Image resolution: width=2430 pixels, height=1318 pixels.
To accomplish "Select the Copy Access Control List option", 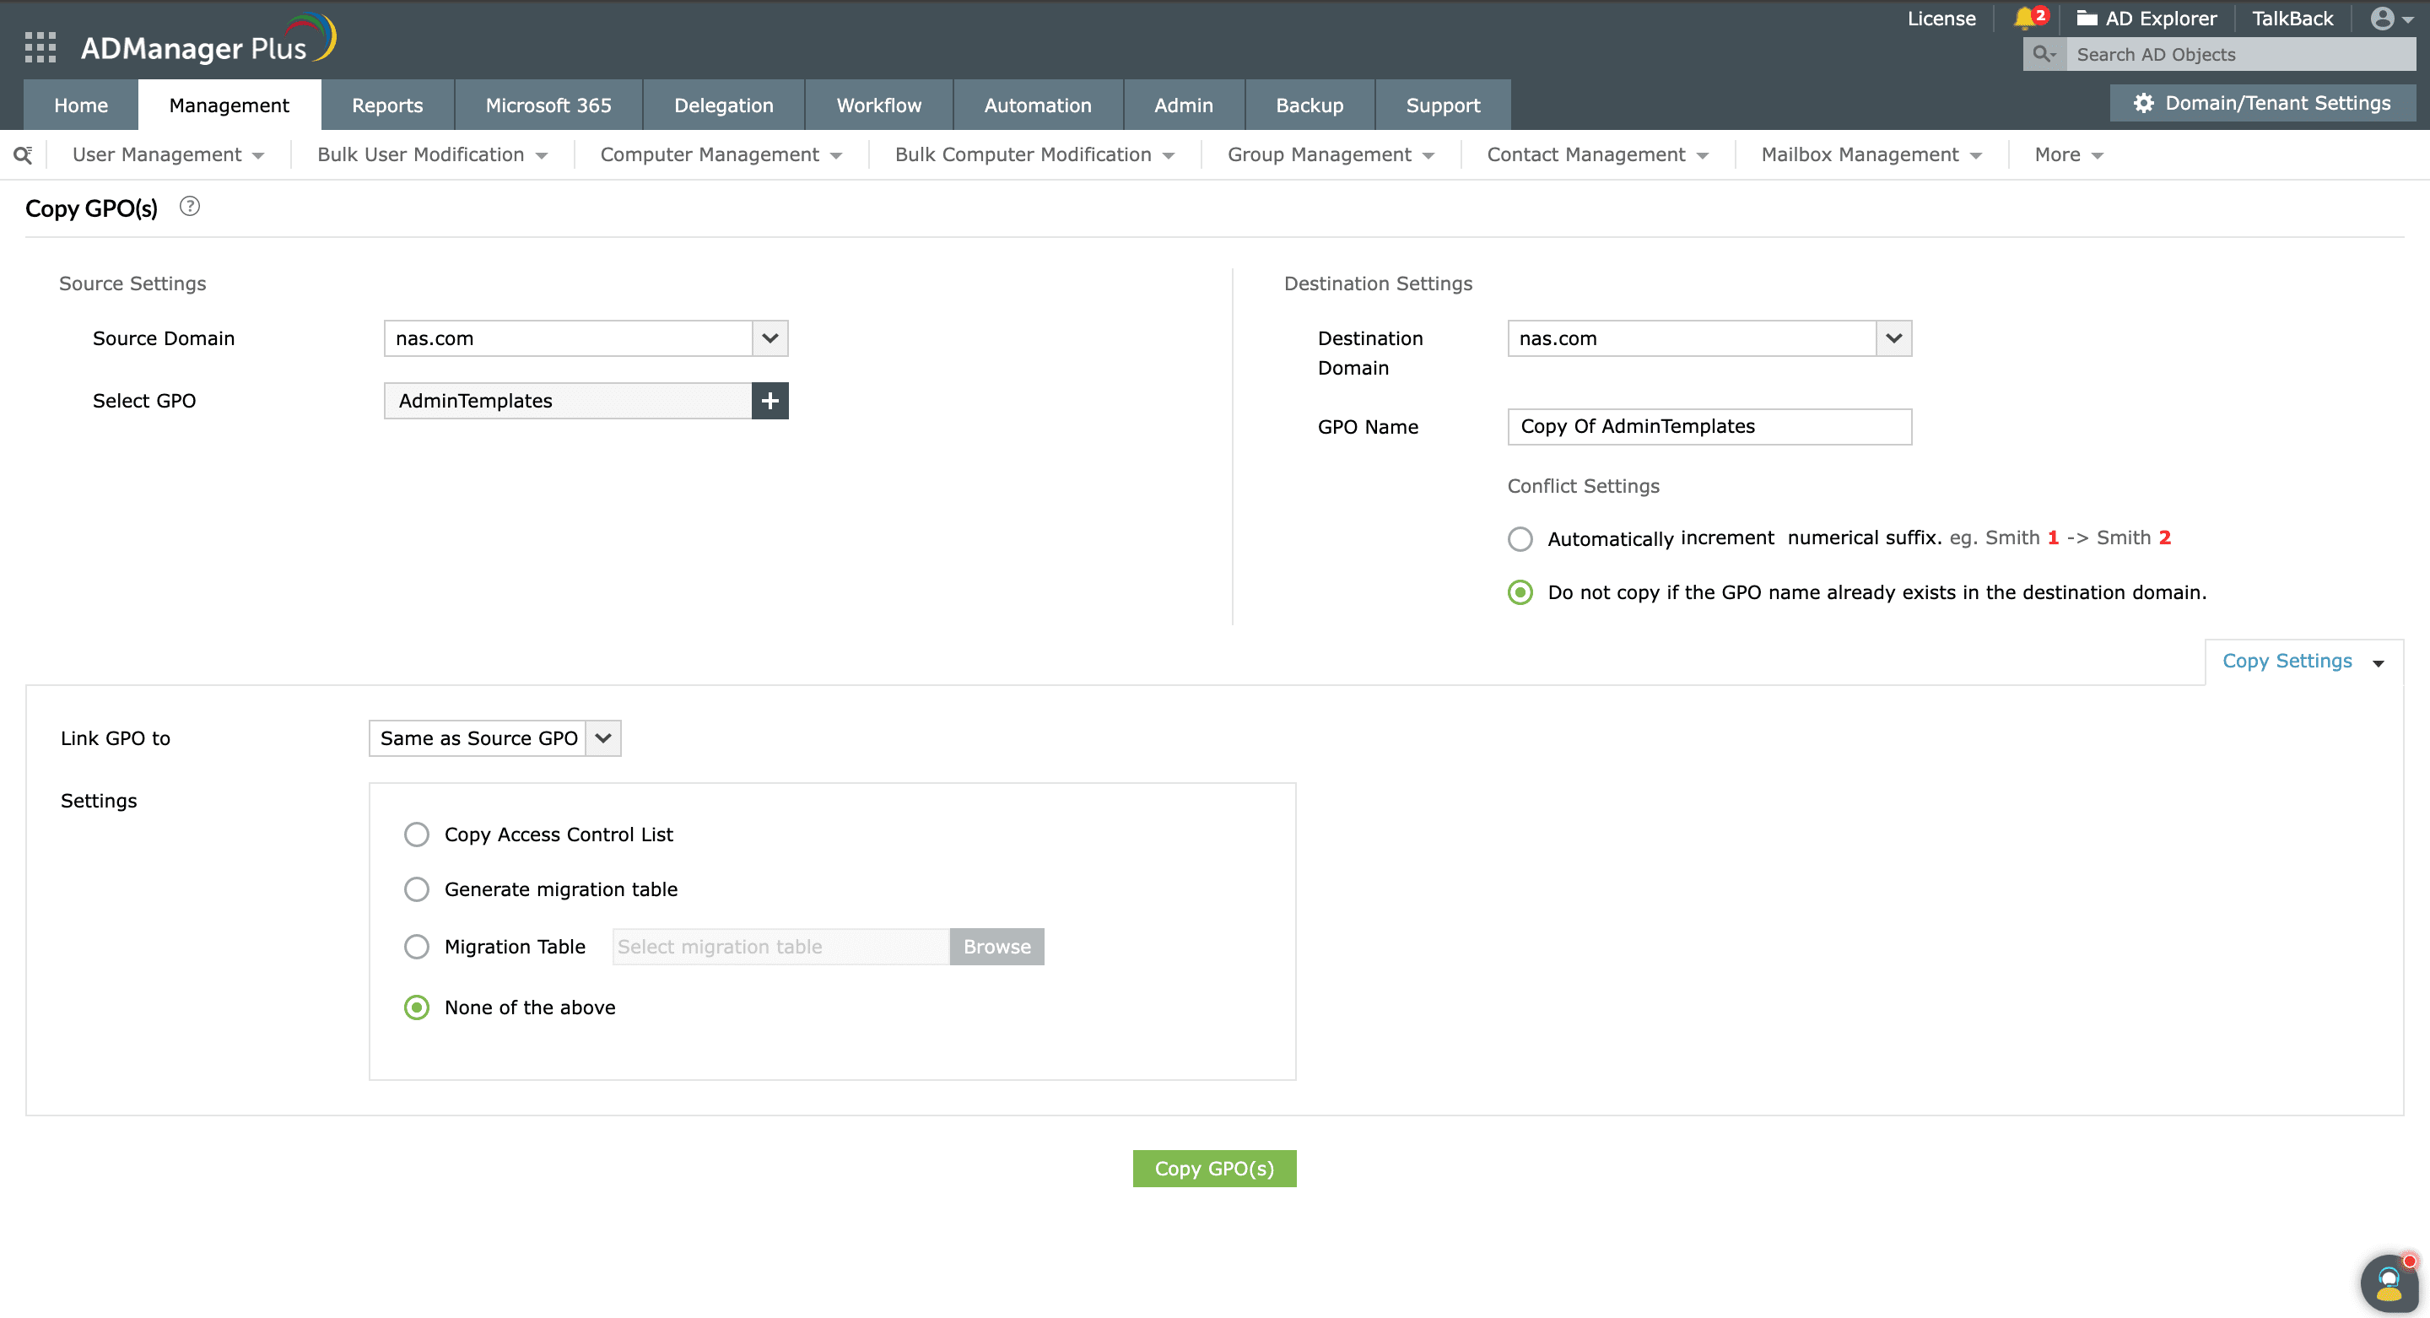I will (416, 834).
